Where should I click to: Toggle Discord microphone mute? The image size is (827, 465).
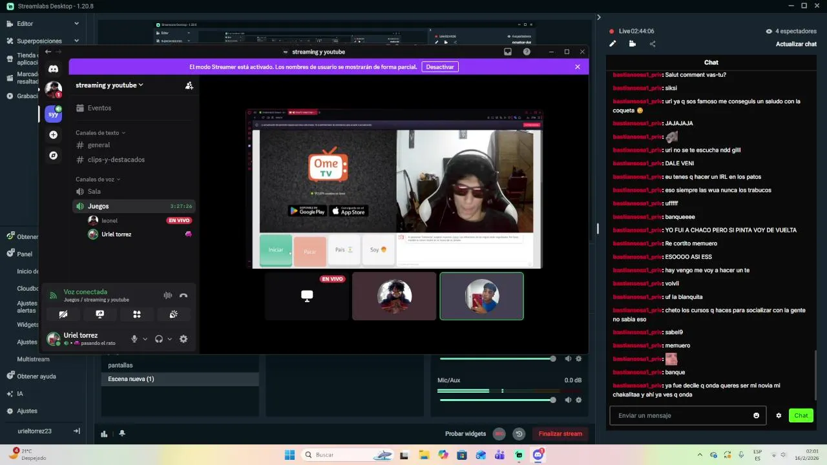pyautogui.click(x=134, y=339)
